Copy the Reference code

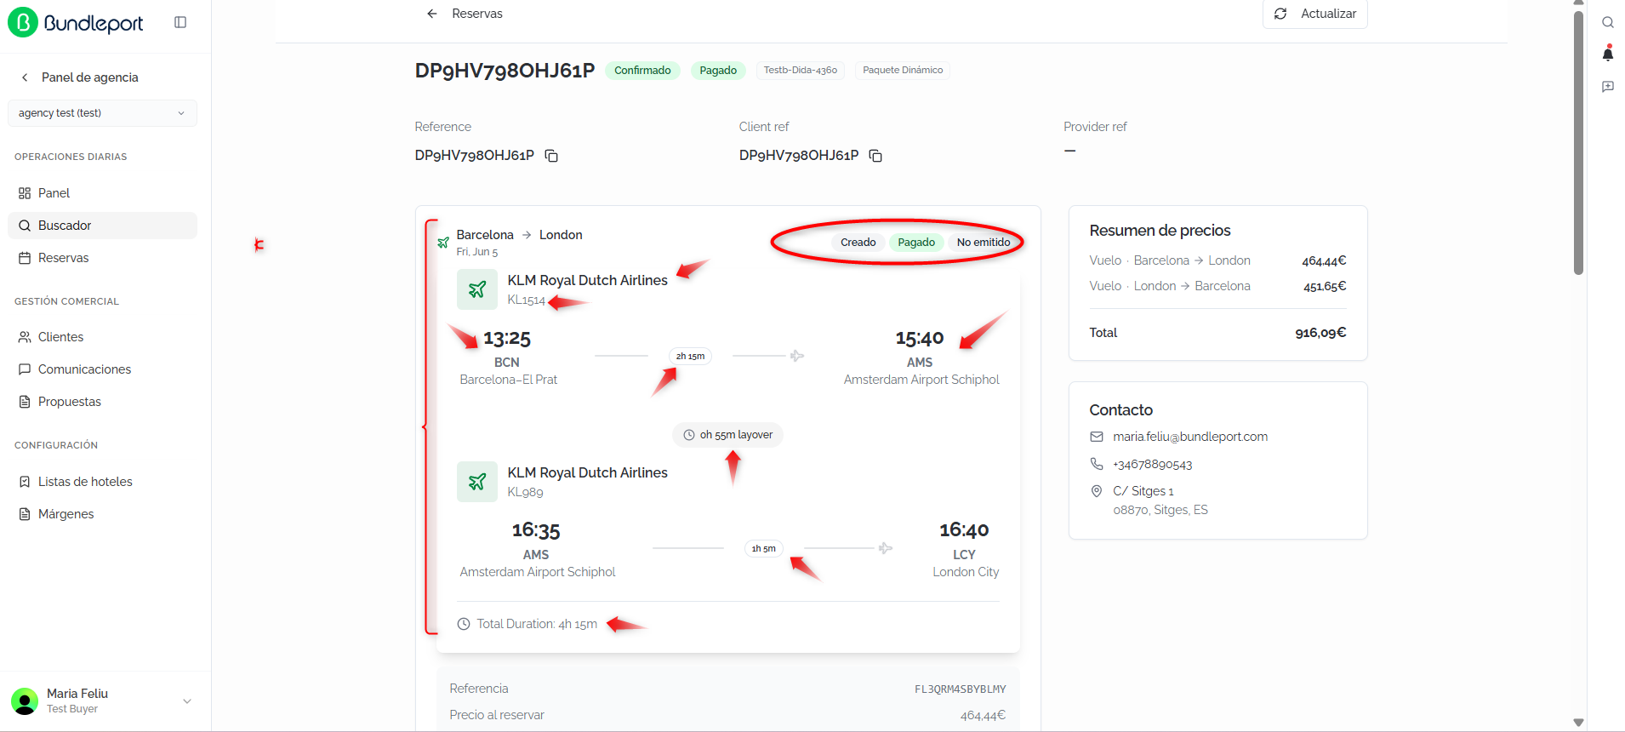[x=551, y=156]
